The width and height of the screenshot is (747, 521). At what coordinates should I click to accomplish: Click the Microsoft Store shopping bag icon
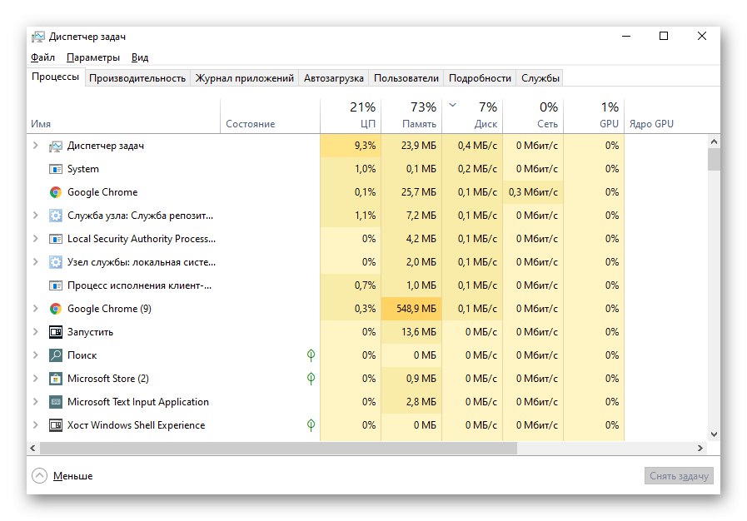click(54, 378)
